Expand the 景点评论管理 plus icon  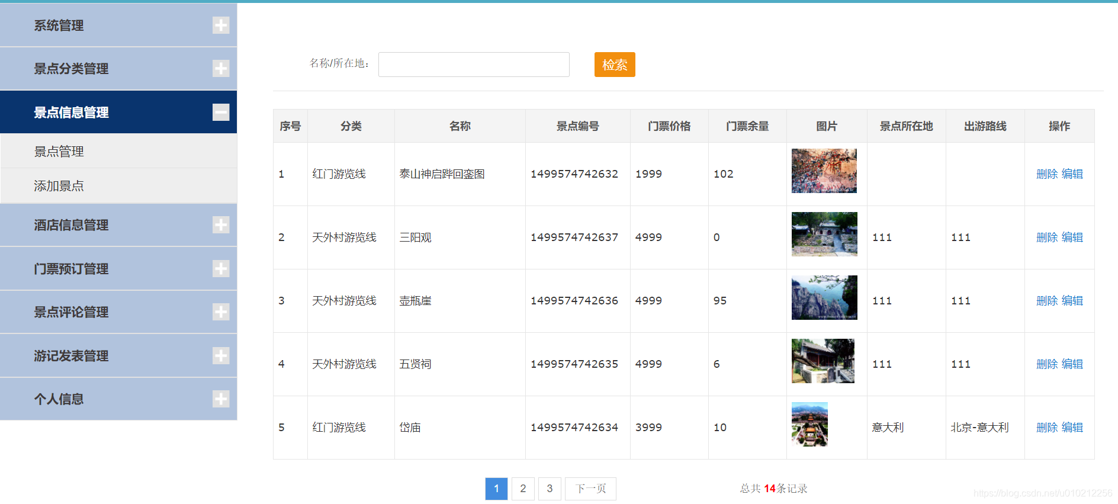(221, 312)
